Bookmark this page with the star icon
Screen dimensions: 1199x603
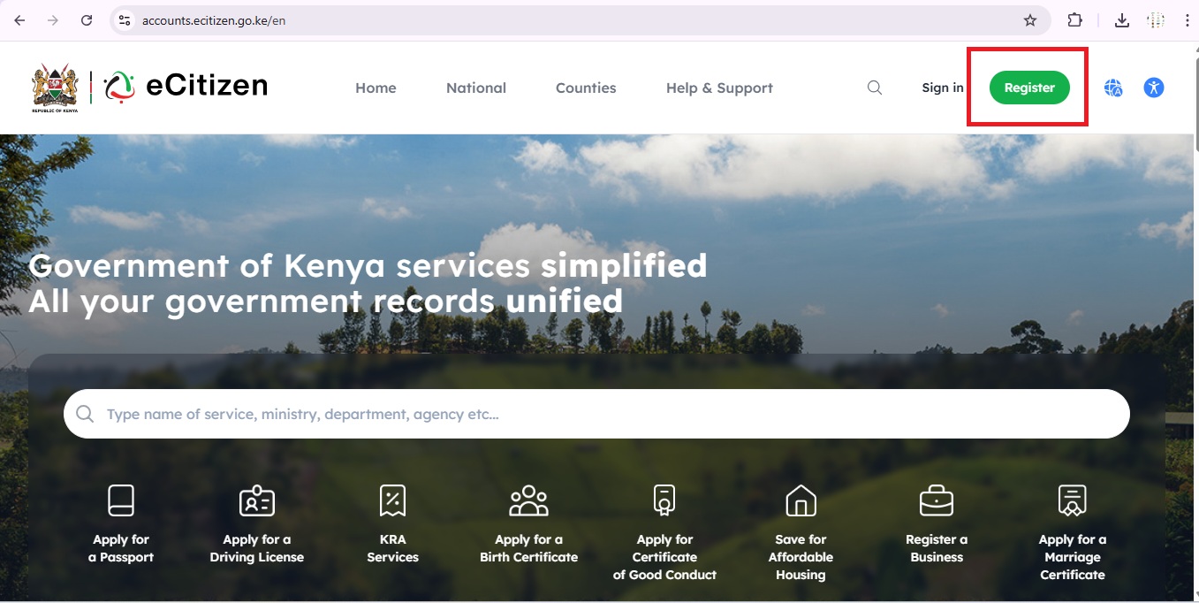(x=1030, y=20)
